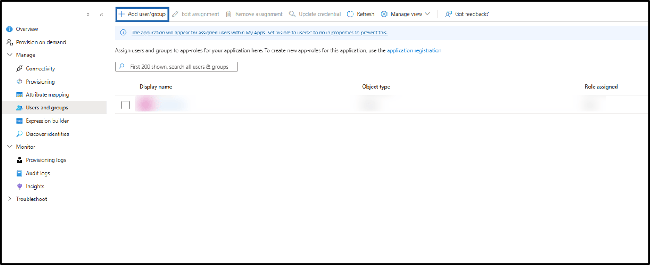Screen dimensions: 650x265
Task: Click the gear icon for Manage view
Action: tap(384, 14)
